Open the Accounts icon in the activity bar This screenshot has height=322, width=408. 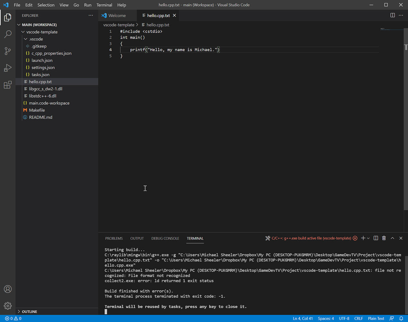(x=8, y=289)
